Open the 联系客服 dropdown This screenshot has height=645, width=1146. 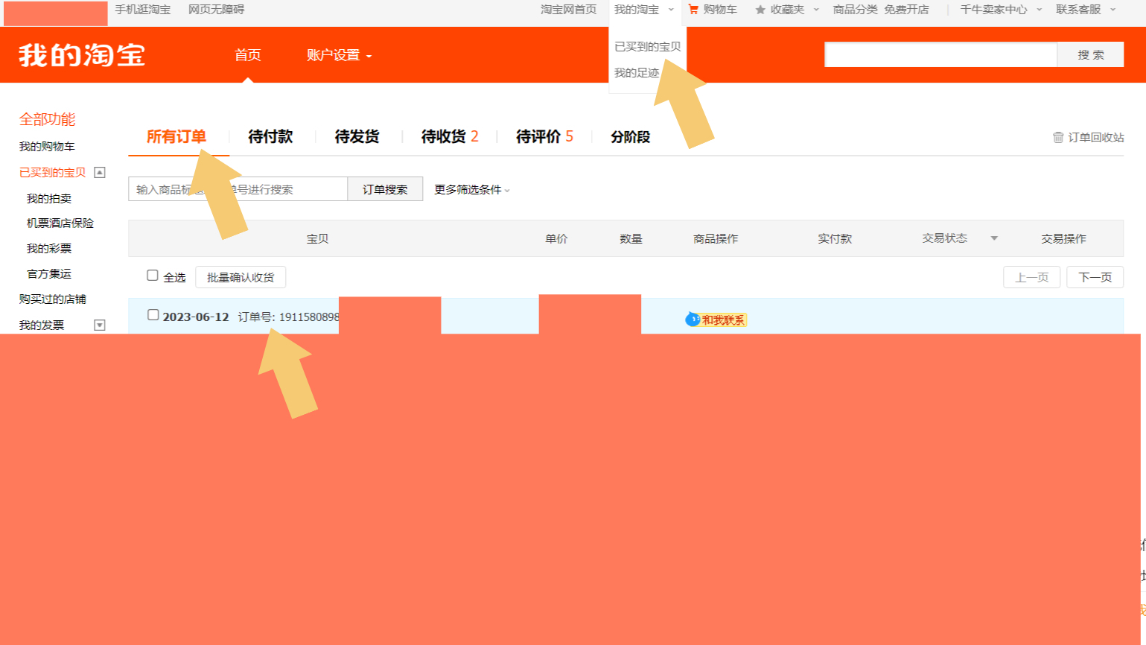coord(1086,10)
